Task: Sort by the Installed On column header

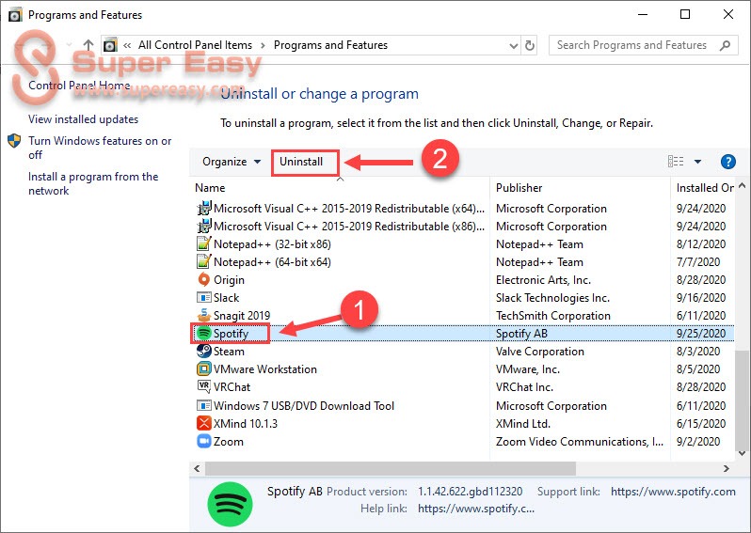Action: 704,188
